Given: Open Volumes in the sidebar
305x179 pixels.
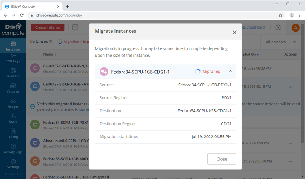Looking at the screenshot, I should [13, 88].
